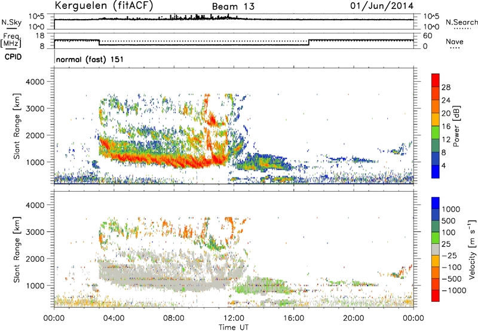Click the 'Freq. [MHz]' axis label

pos(11,40)
